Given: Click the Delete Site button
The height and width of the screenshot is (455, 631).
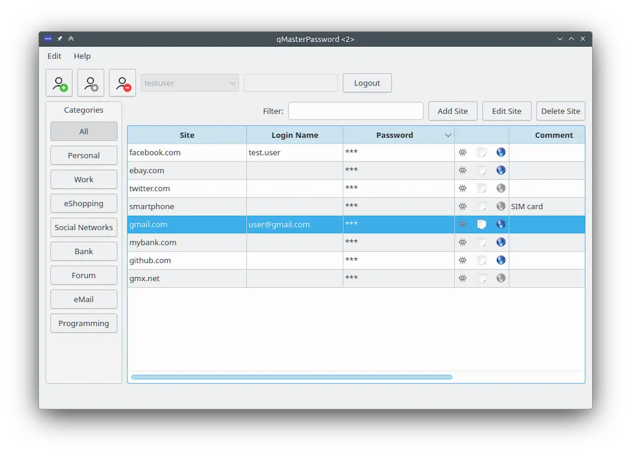Looking at the screenshot, I should (x=561, y=111).
